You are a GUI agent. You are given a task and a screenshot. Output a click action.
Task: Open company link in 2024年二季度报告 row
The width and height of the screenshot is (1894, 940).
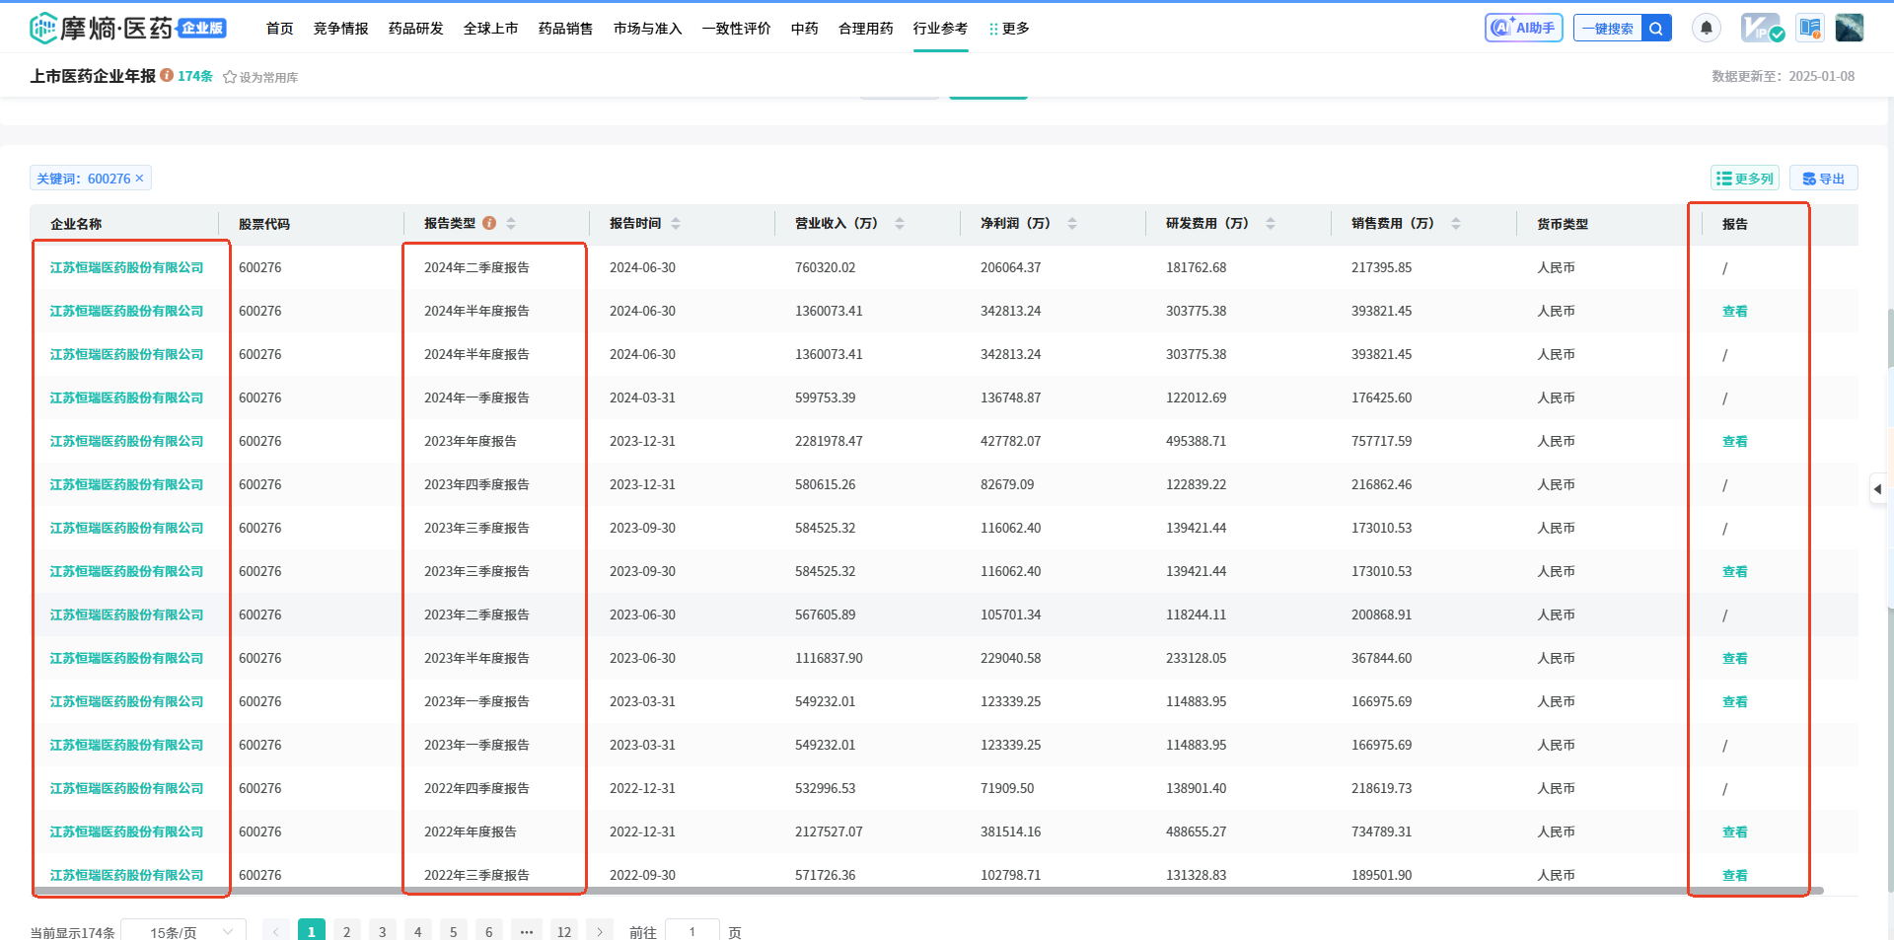pyautogui.click(x=126, y=267)
